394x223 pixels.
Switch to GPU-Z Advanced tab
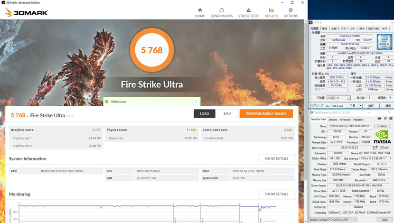(x=345, y=120)
